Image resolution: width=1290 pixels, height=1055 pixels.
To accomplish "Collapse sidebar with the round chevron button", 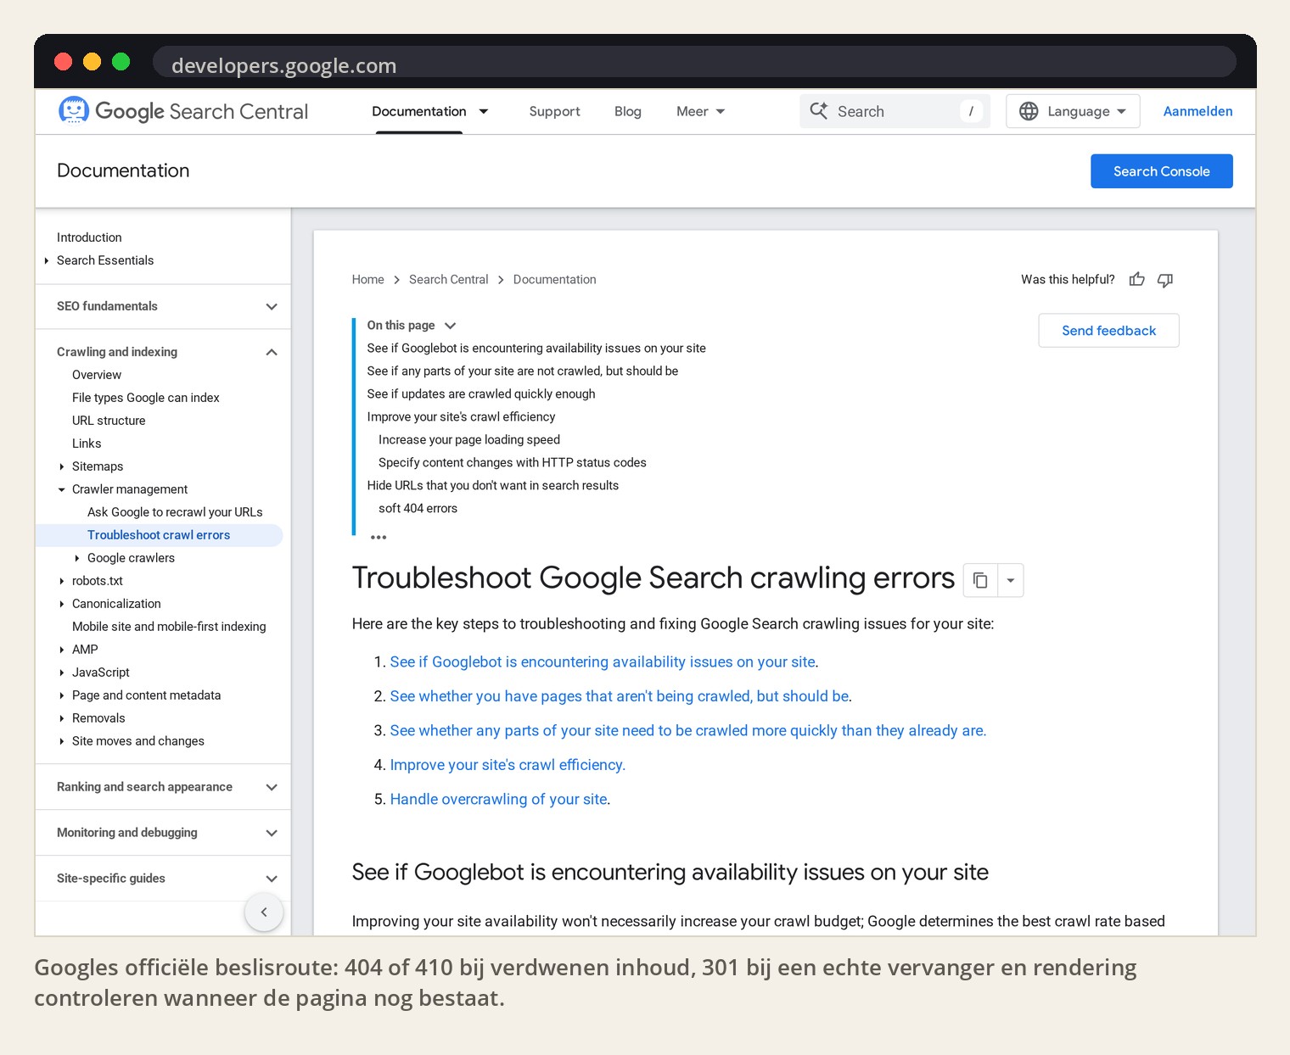I will (x=264, y=913).
